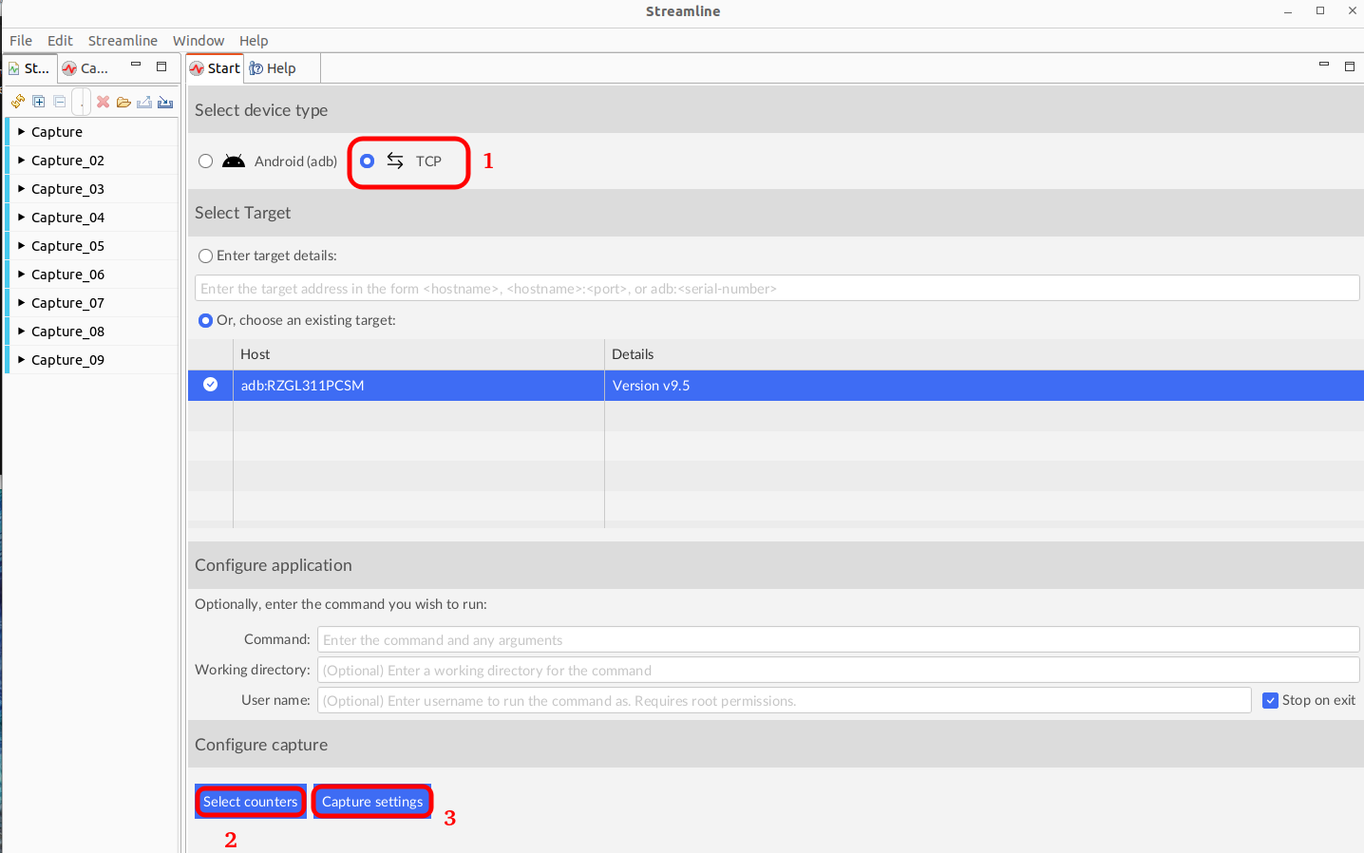Screen dimensions: 1364x853
Task: Click the Android robot icon
Action: click(x=234, y=161)
